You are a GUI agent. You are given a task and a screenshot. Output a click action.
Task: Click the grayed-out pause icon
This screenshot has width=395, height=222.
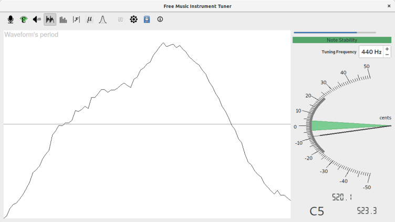pyautogui.click(x=120, y=19)
